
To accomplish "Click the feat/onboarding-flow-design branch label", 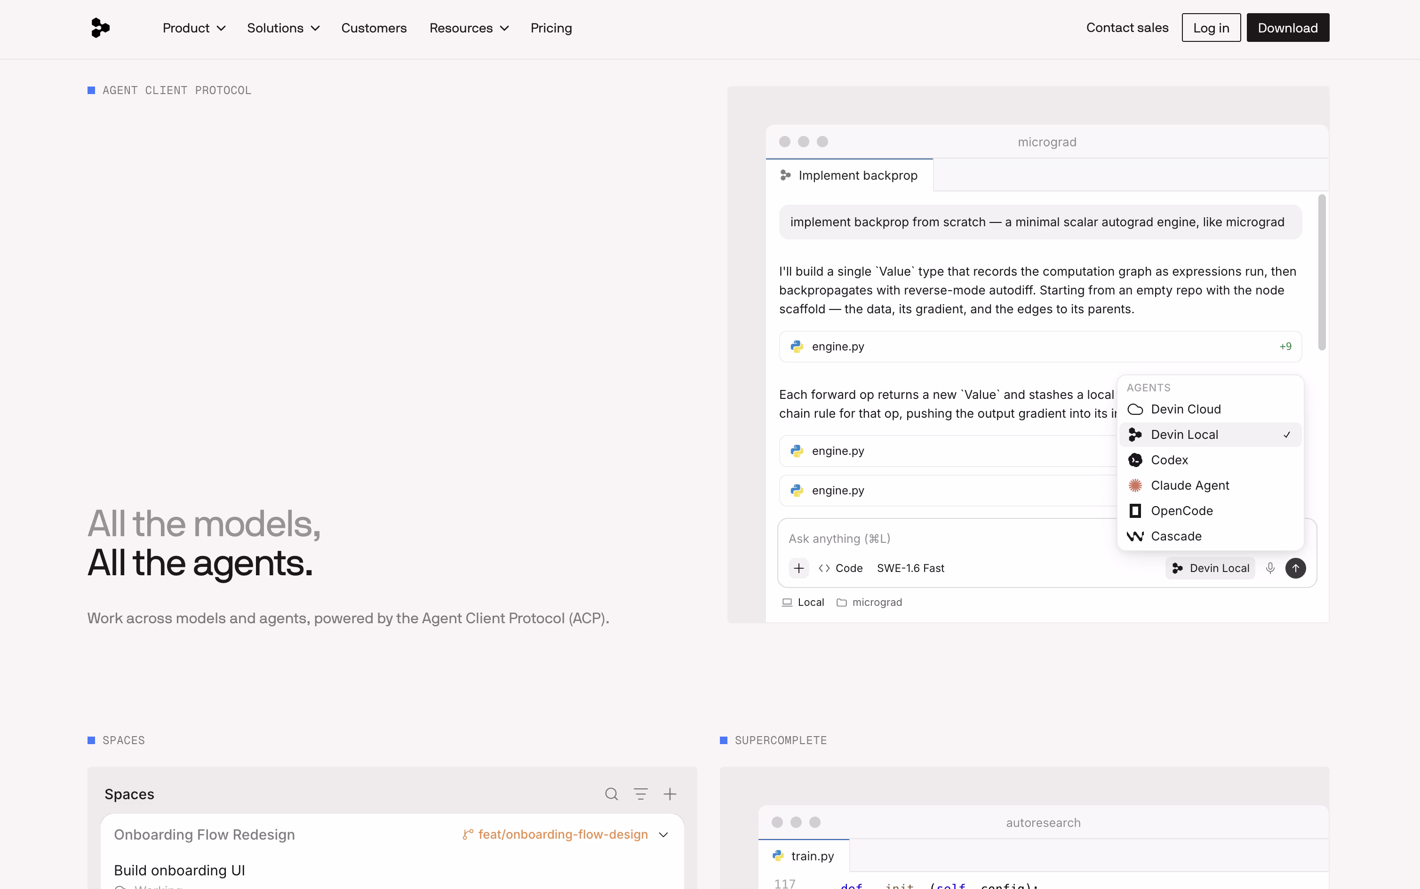I will tap(563, 834).
